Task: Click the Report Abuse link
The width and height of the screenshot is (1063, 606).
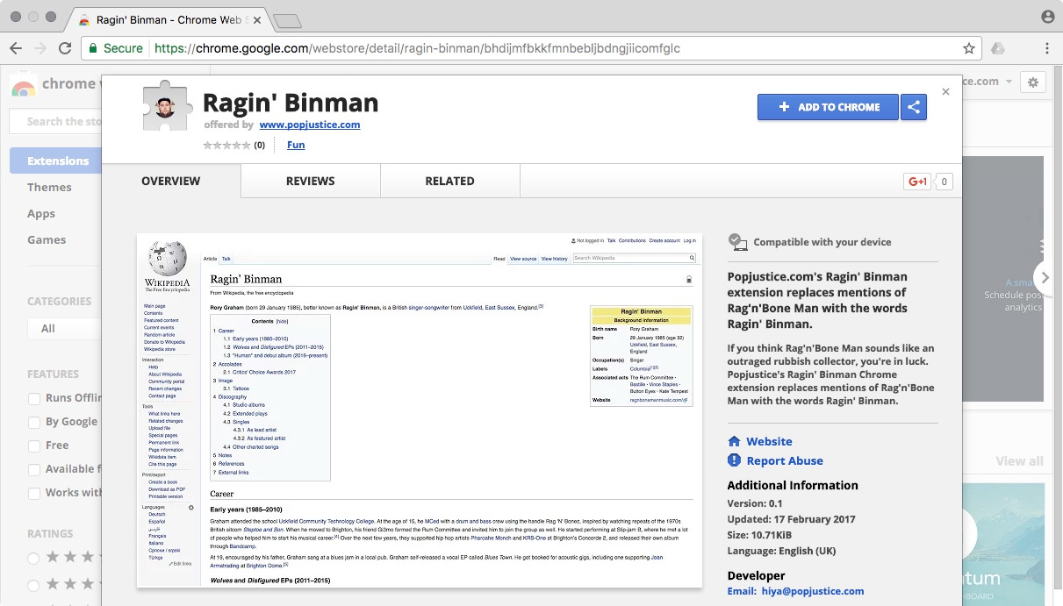Action: [785, 460]
